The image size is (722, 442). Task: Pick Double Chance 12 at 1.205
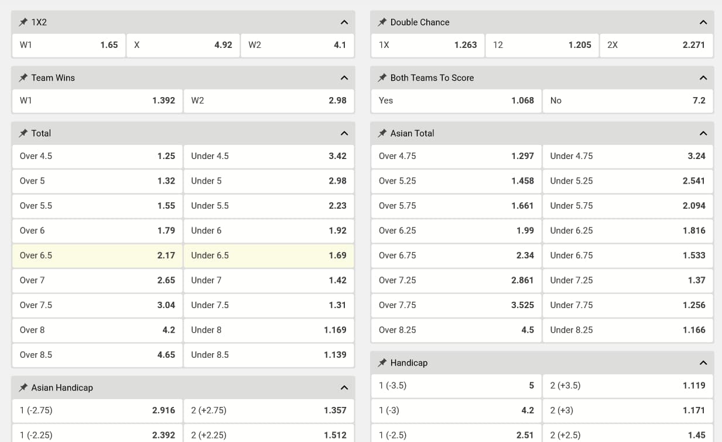click(542, 45)
